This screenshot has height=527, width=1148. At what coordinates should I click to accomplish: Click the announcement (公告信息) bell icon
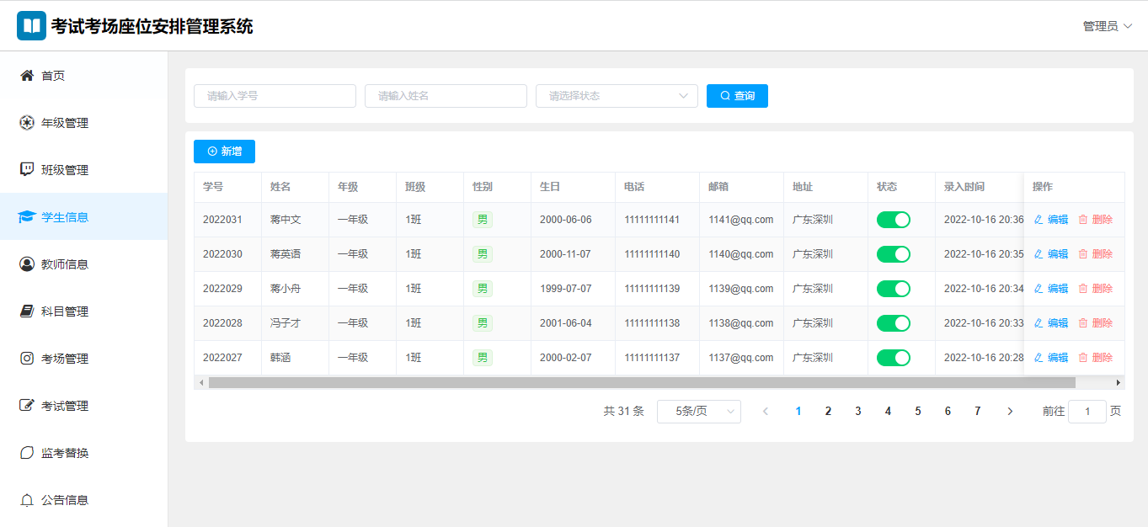pyautogui.click(x=27, y=500)
